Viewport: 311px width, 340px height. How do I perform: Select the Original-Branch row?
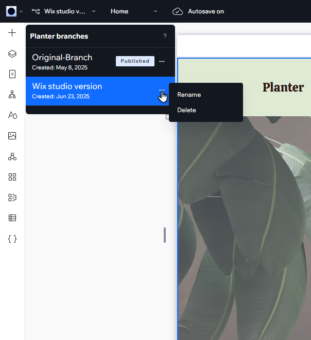100,62
